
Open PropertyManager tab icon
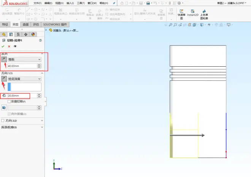pyautogui.click(x=11, y=34)
